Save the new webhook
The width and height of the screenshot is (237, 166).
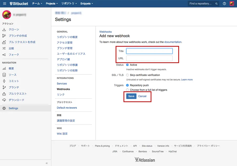[131, 96]
